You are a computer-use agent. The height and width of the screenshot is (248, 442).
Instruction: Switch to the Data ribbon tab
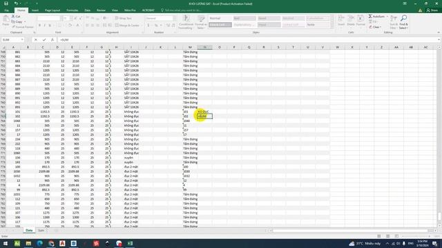88,10
